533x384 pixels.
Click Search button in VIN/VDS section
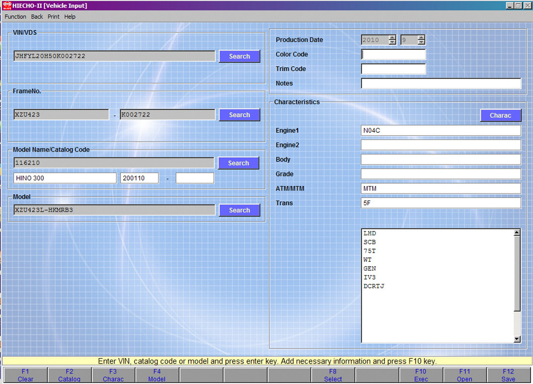239,56
